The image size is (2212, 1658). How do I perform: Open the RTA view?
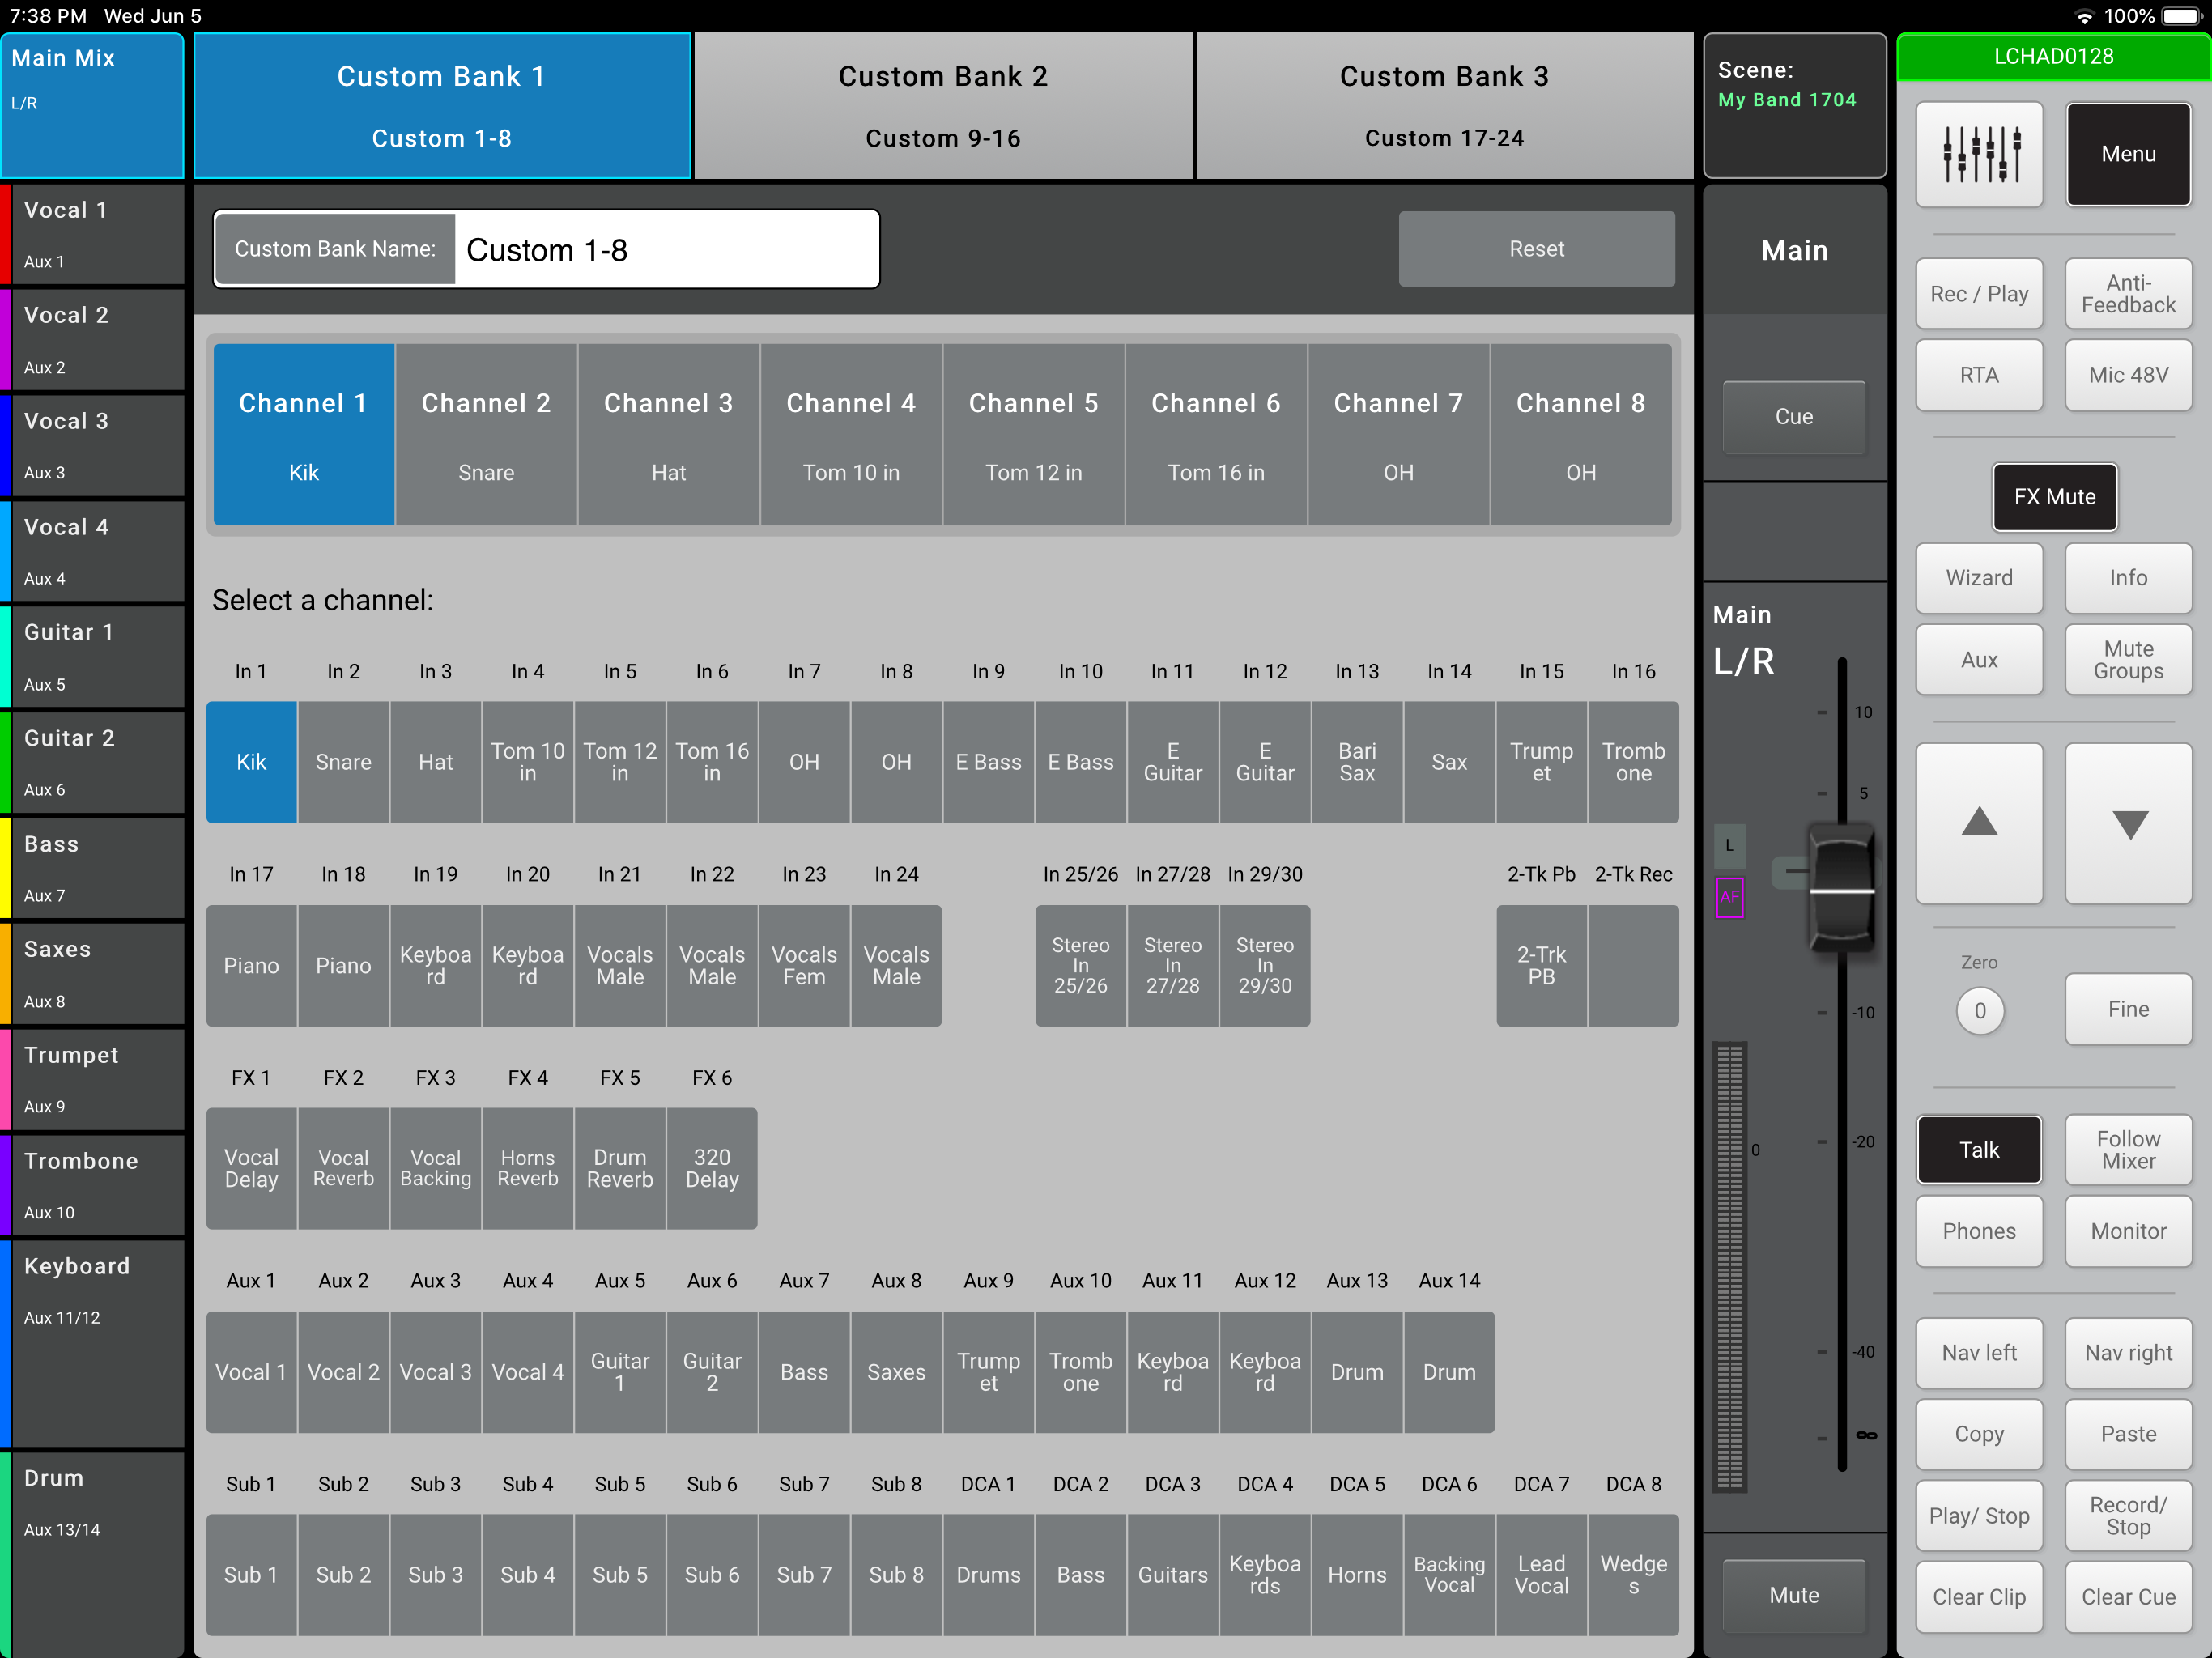(1978, 375)
